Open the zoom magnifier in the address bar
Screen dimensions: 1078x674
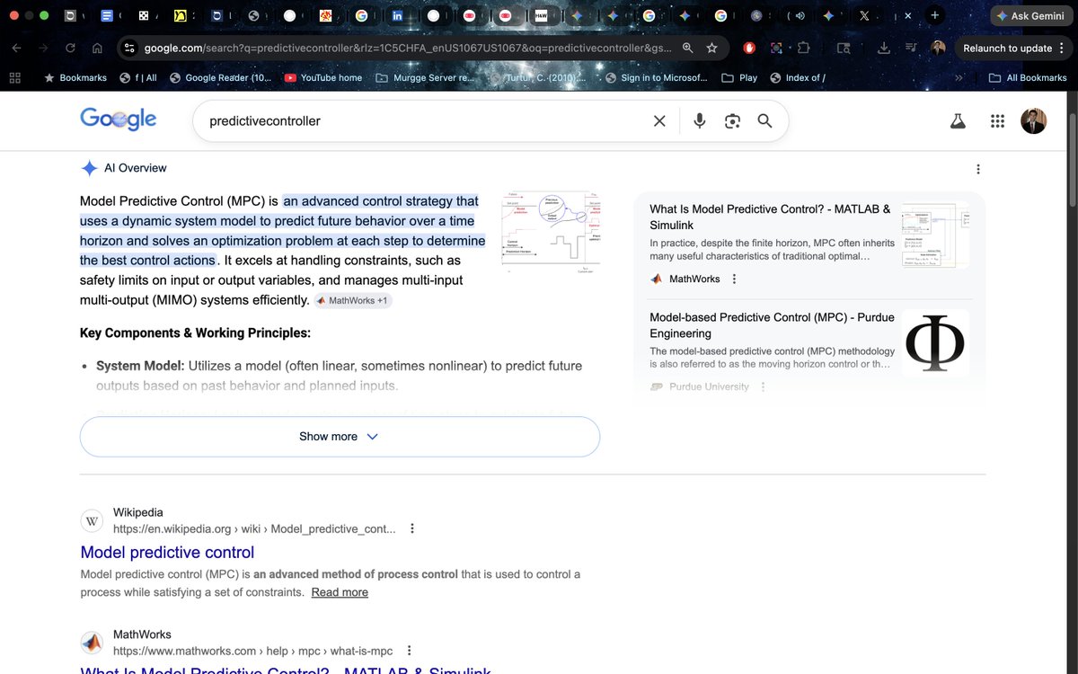point(688,48)
